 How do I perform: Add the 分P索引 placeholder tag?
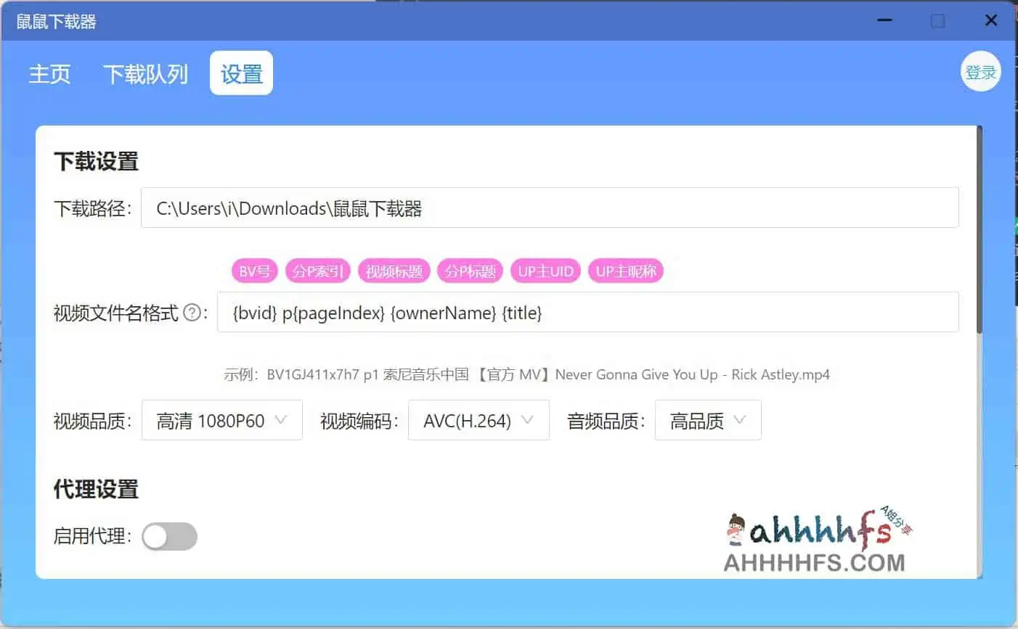[x=318, y=271]
